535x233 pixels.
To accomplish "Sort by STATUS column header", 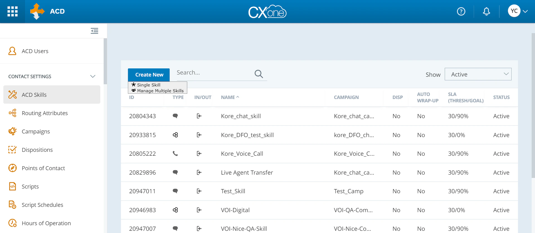I will click(501, 97).
